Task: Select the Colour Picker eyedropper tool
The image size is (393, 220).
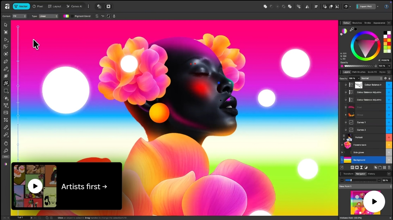Action: pos(6,135)
